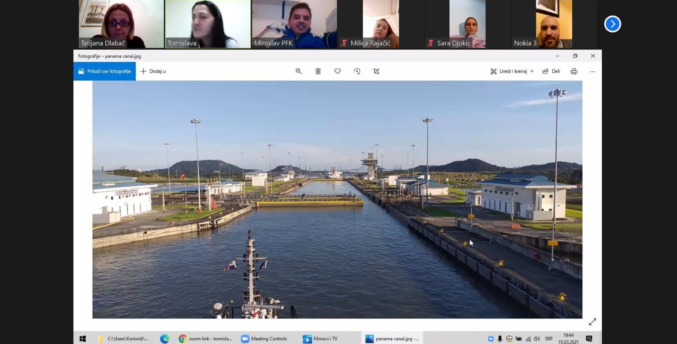The image size is (677, 344).
Task: Click 'Prikaži sve fotografije' button
Action: (105, 71)
